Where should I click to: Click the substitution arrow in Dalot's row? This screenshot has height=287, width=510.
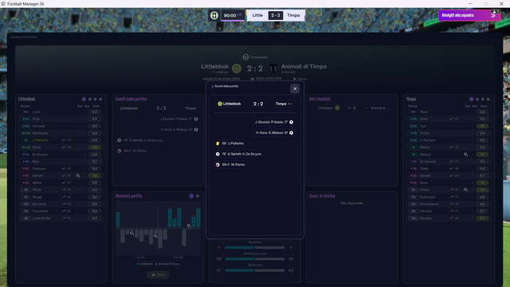coord(451,119)
